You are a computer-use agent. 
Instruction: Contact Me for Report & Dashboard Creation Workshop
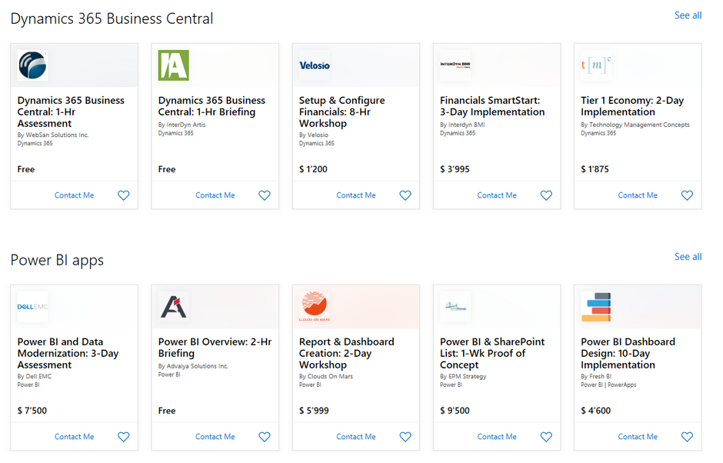356,437
